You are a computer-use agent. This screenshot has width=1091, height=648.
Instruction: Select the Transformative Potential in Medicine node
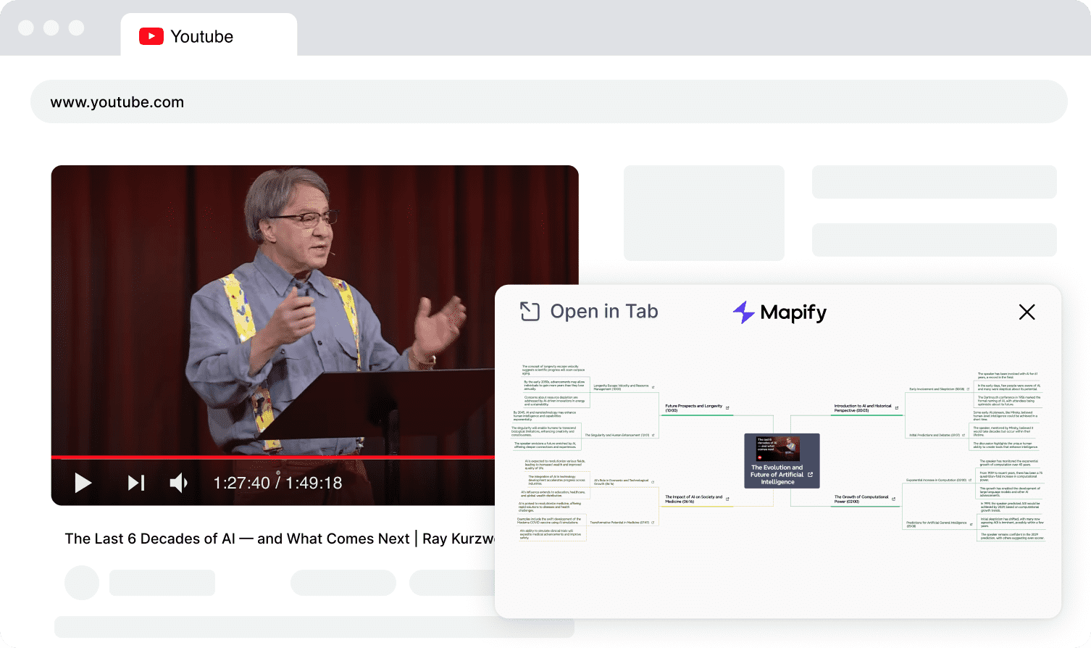click(619, 523)
